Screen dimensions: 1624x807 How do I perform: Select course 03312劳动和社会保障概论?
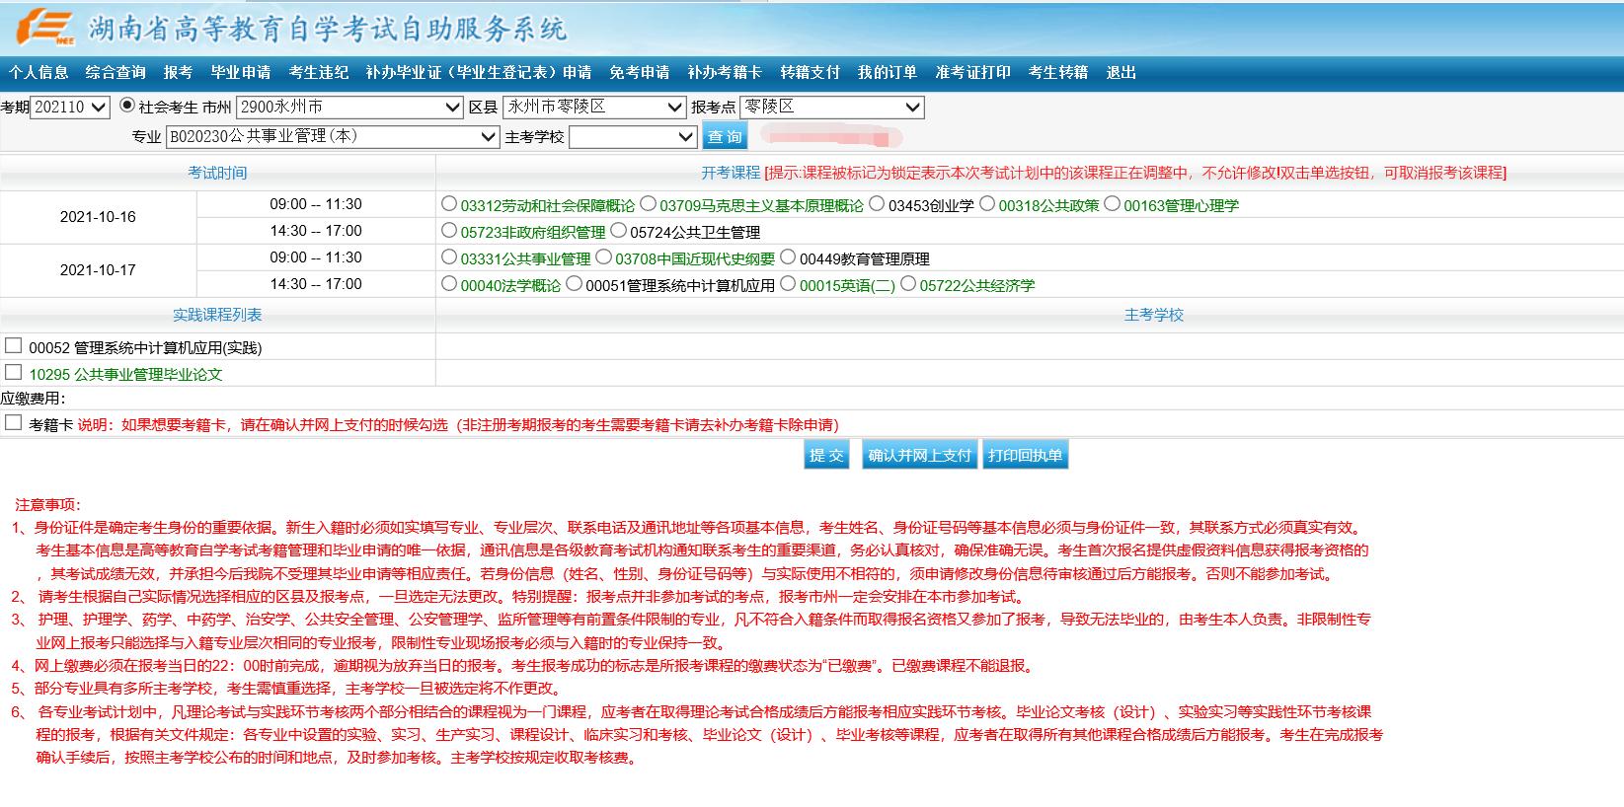(x=449, y=203)
